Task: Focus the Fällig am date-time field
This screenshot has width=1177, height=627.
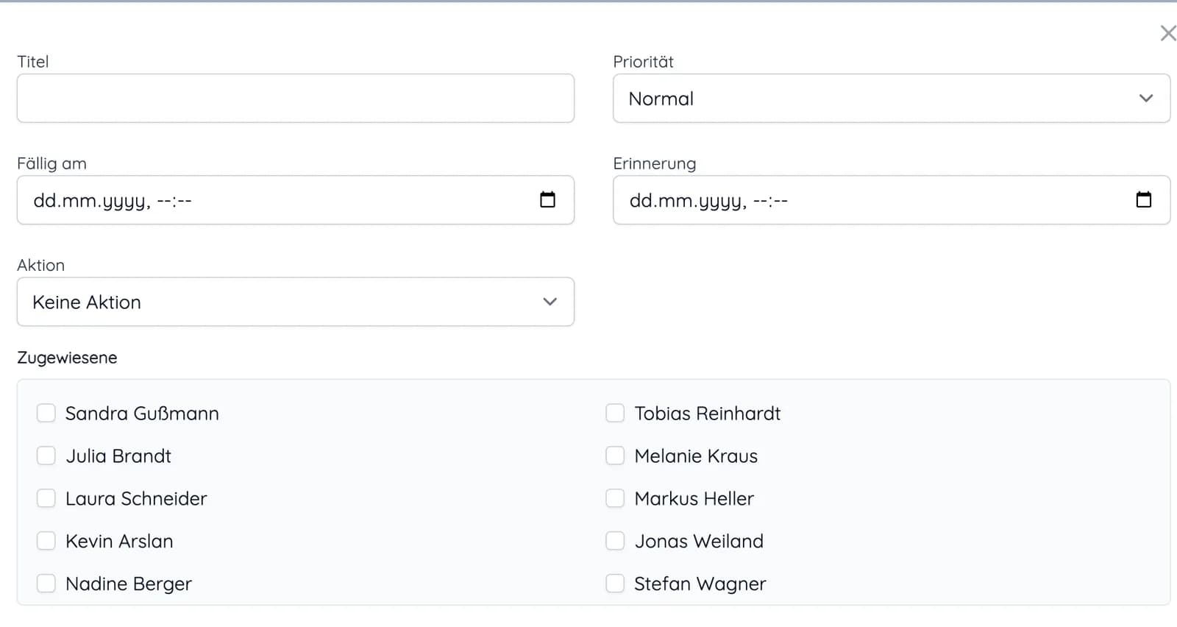Action: pos(296,199)
